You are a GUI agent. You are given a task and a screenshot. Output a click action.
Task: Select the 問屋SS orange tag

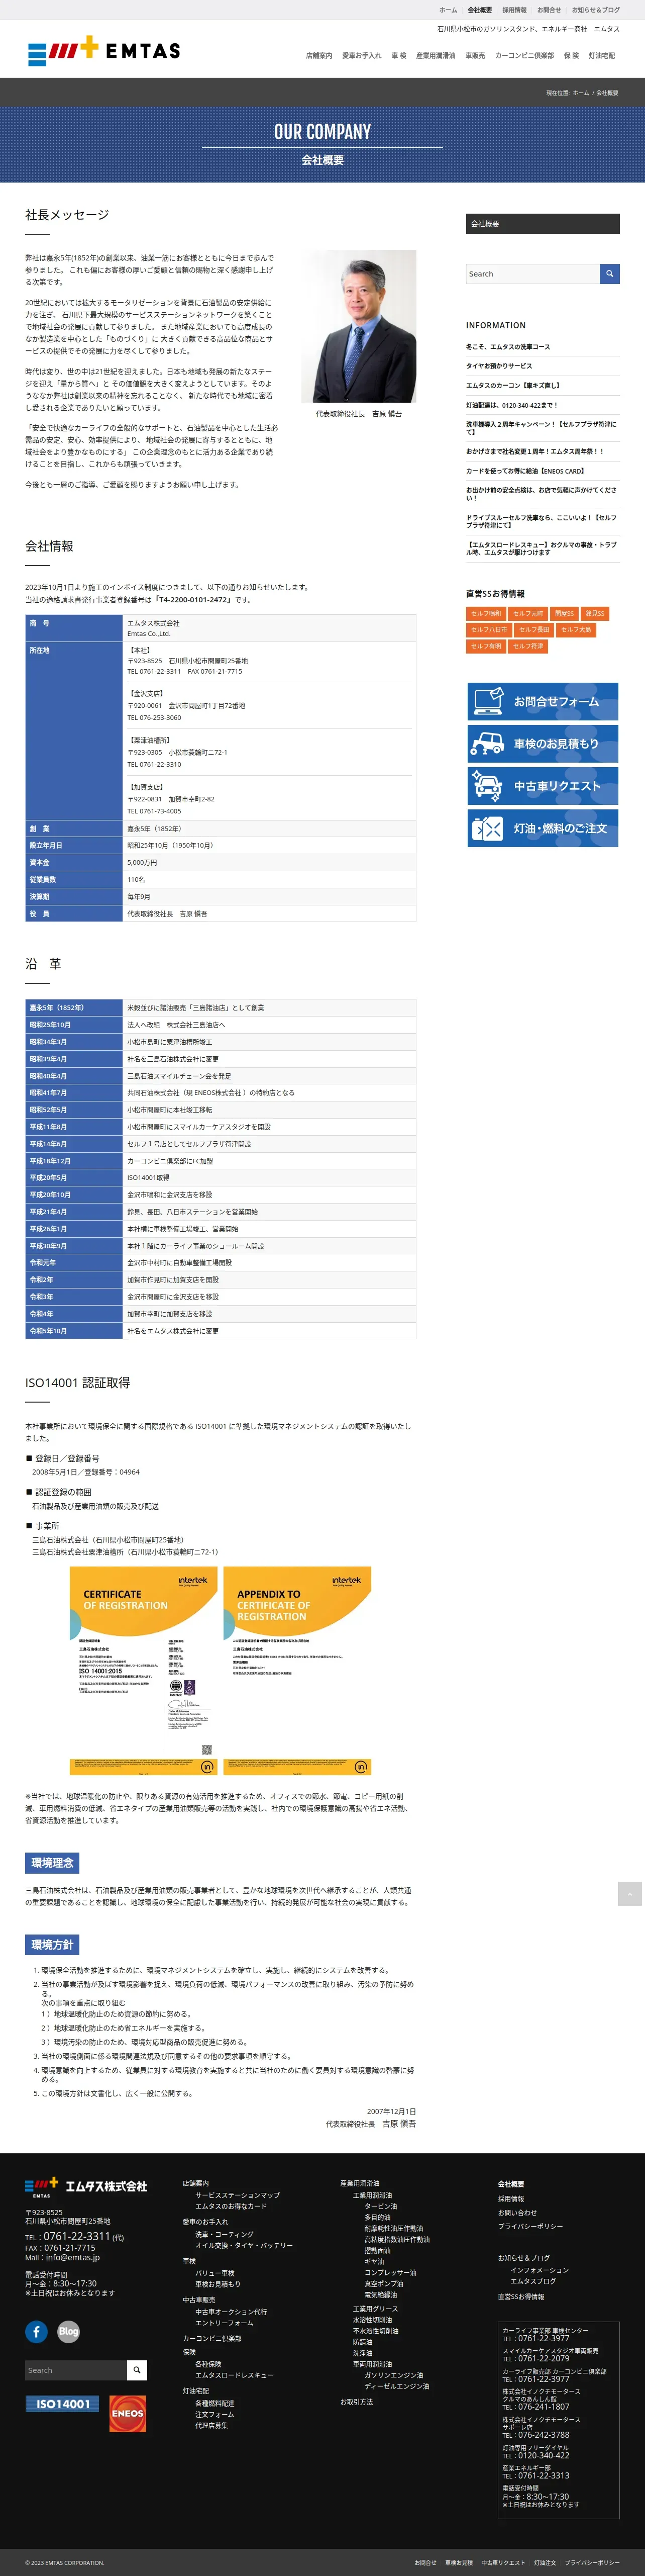(x=564, y=613)
